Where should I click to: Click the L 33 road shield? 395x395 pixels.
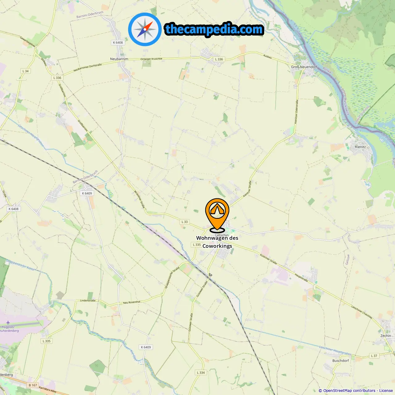point(185,222)
